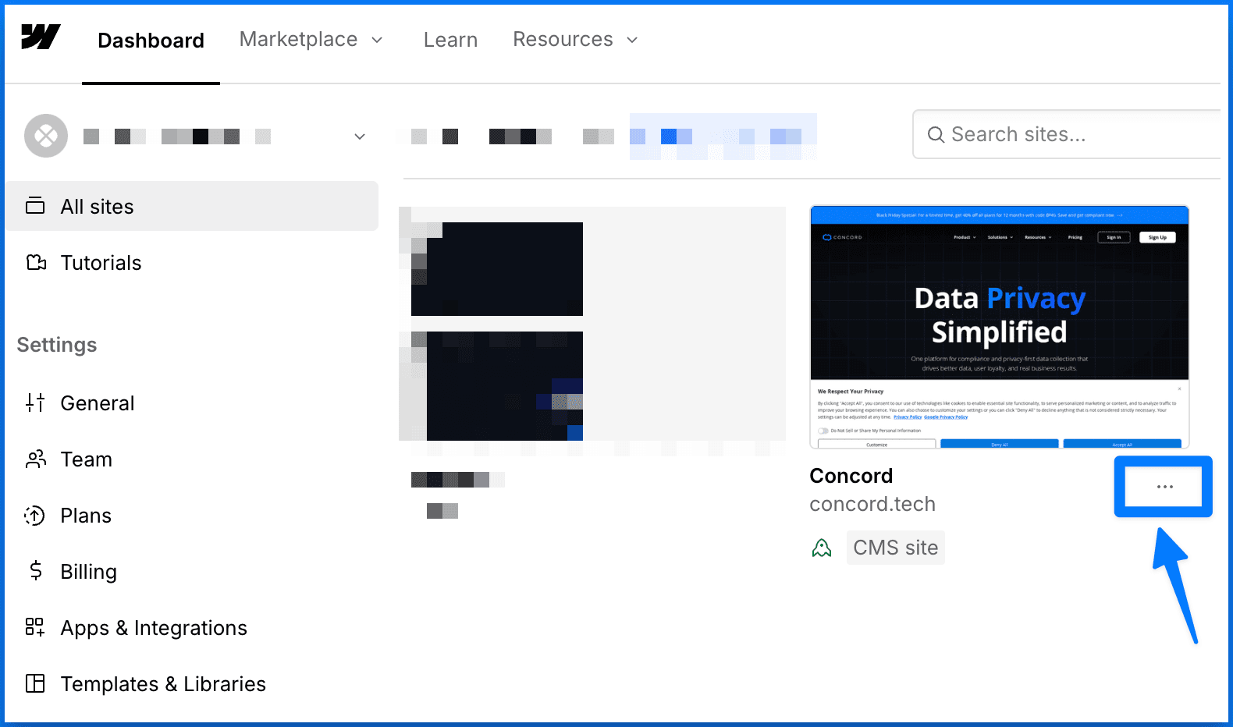Click the concord.tech domain link

(x=872, y=504)
